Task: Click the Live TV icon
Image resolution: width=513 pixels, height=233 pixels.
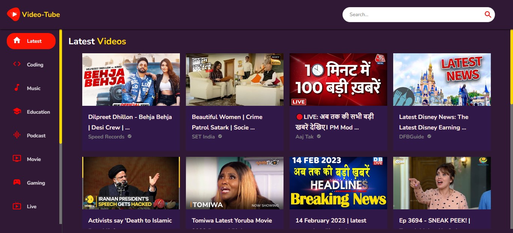Action: (x=17, y=206)
